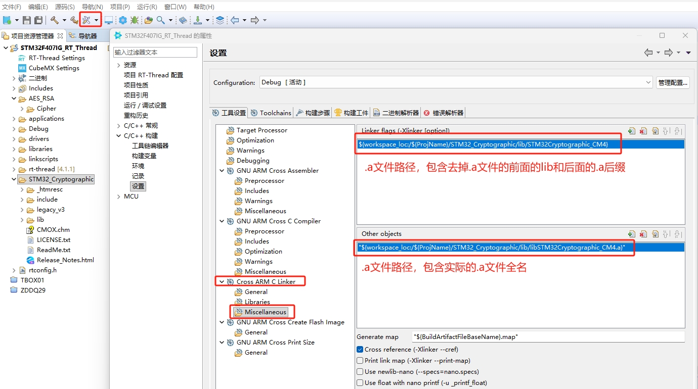Click main toolbar forward arrow
The image size is (698, 389).
[254, 20]
